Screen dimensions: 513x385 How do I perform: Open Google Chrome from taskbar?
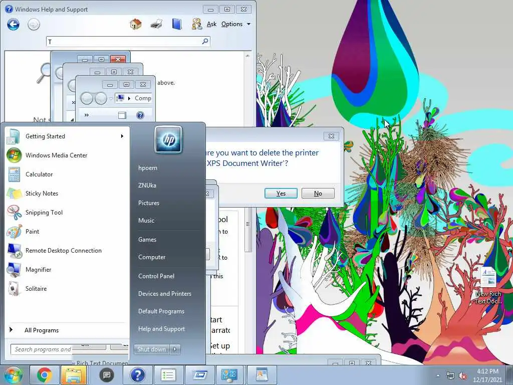coord(44,375)
